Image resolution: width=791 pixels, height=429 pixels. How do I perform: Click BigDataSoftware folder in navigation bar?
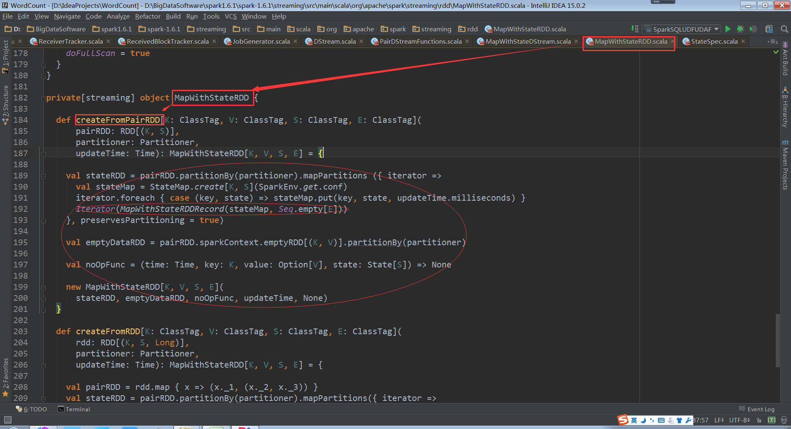pyautogui.click(x=56, y=29)
